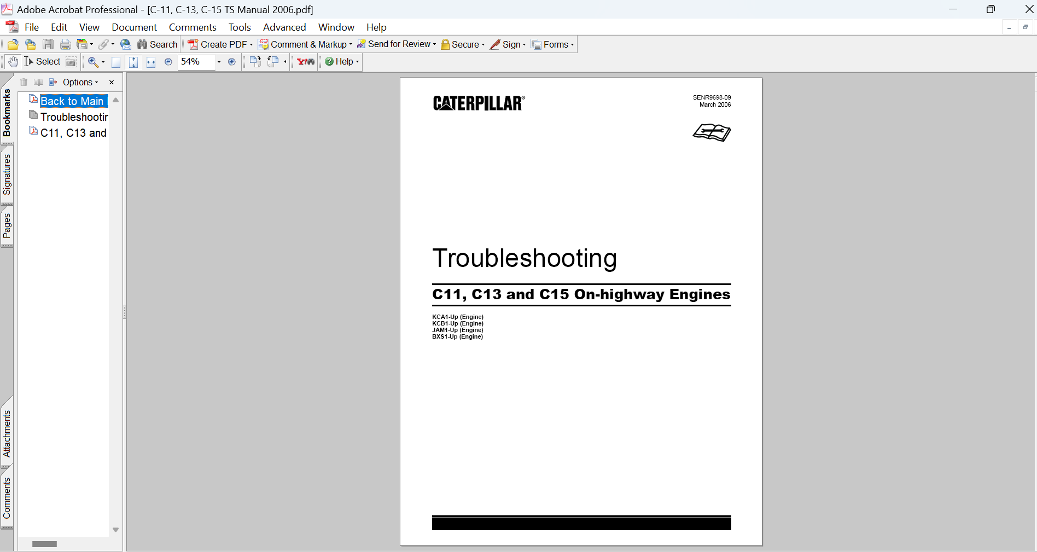Click the Print icon in the toolbar
This screenshot has height=552, width=1037.
tap(66, 45)
